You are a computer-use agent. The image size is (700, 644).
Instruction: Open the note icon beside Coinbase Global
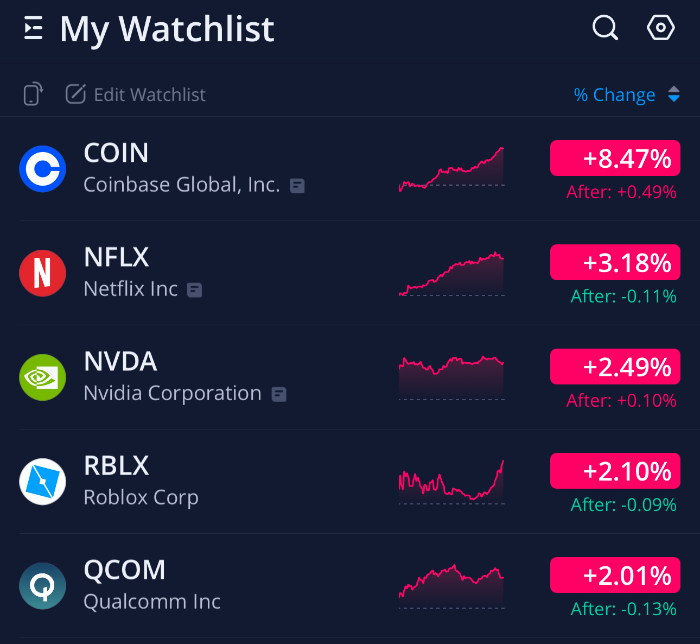pyautogui.click(x=297, y=186)
